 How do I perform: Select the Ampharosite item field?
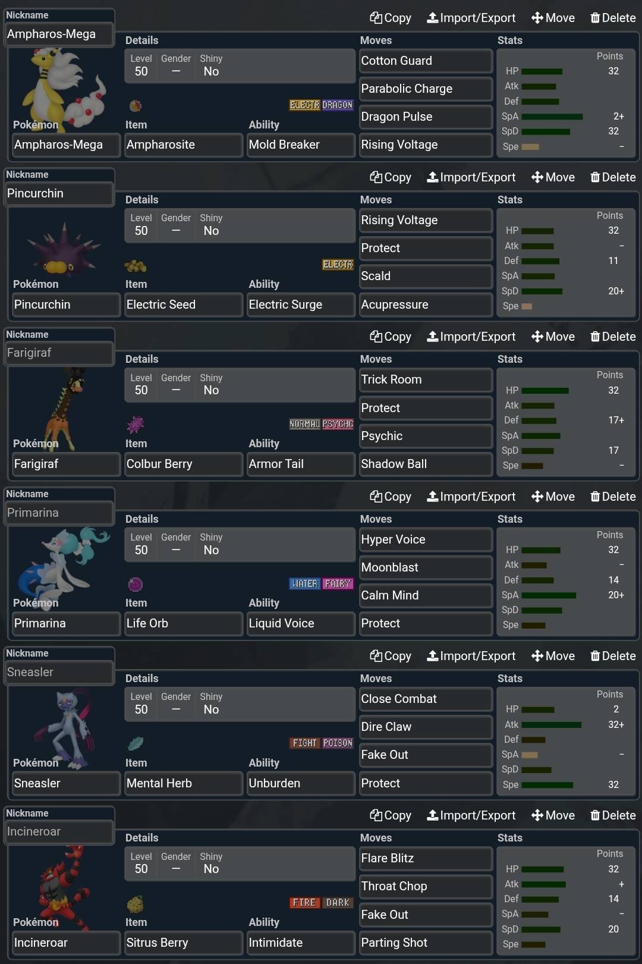pos(183,145)
